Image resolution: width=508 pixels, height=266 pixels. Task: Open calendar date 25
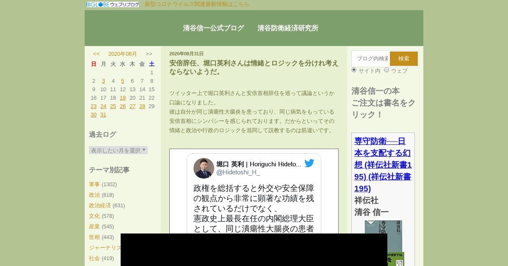(x=113, y=106)
